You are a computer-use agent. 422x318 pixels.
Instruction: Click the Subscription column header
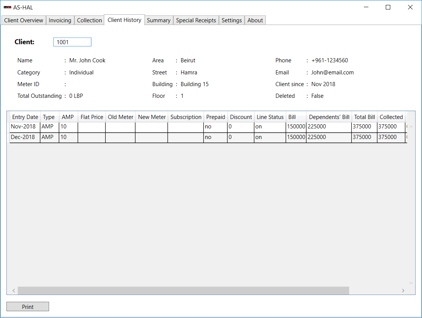pyautogui.click(x=186, y=117)
